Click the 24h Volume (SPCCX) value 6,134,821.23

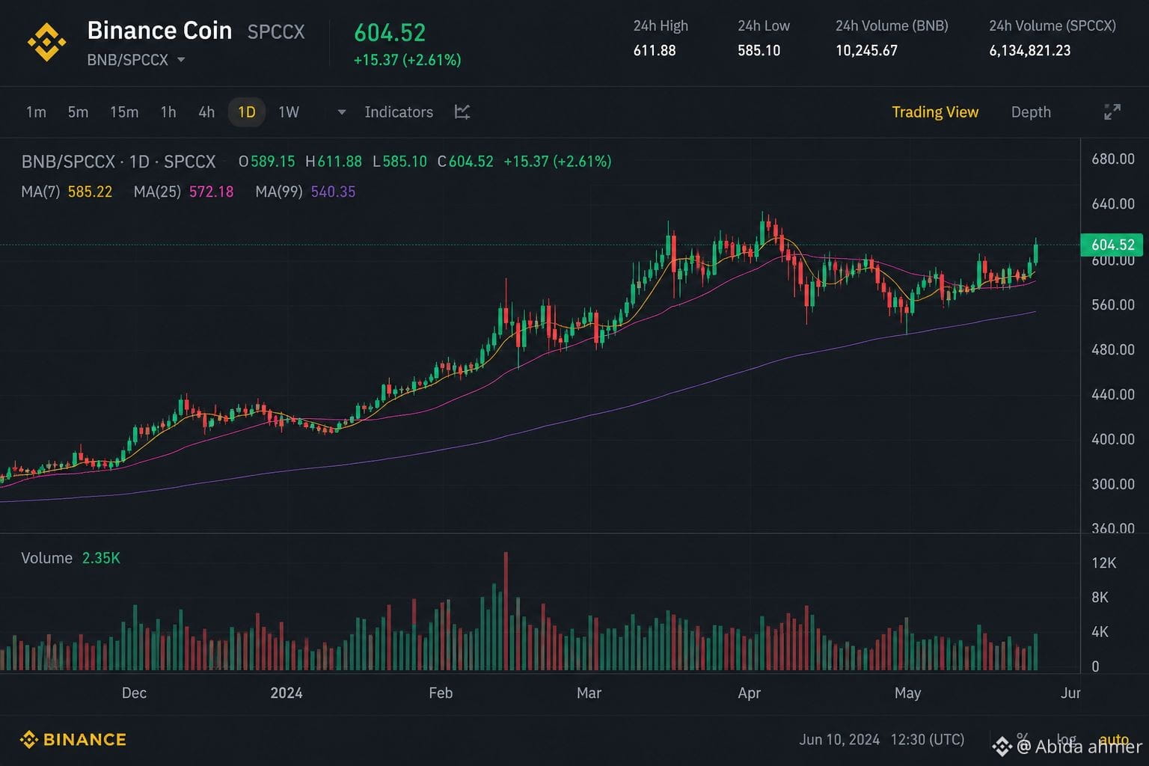(1029, 50)
